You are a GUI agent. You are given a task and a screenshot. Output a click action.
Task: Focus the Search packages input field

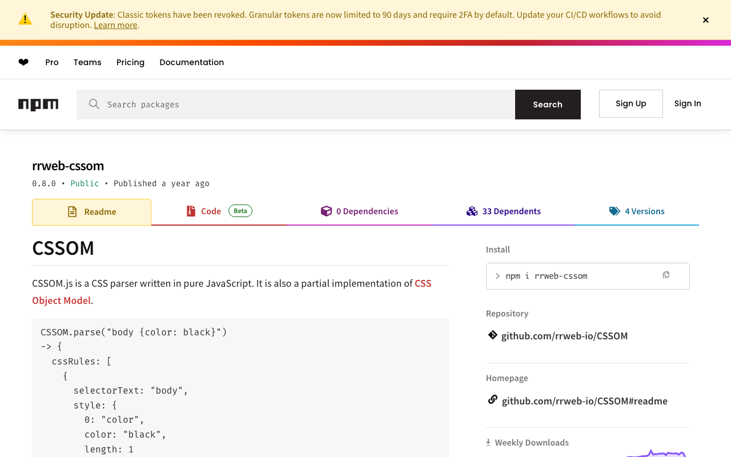pyautogui.click(x=308, y=105)
